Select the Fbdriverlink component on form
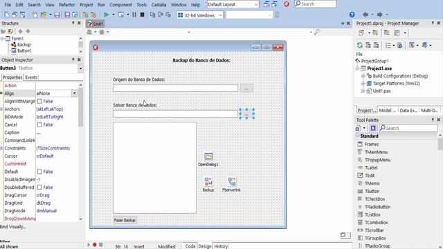The height and width of the screenshot is (249, 443). (232, 182)
